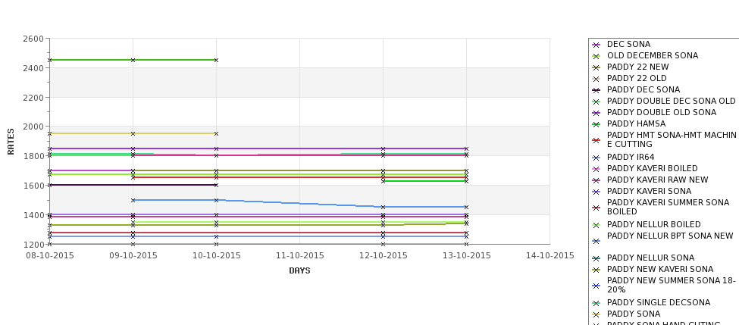The image size is (739, 325).
Task: Click the 11-10-2015 x-axis date label
Action: pos(299,256)
